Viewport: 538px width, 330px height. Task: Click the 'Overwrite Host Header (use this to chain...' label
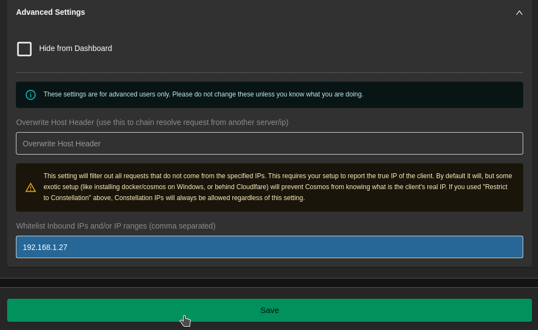tap(152, 122)
